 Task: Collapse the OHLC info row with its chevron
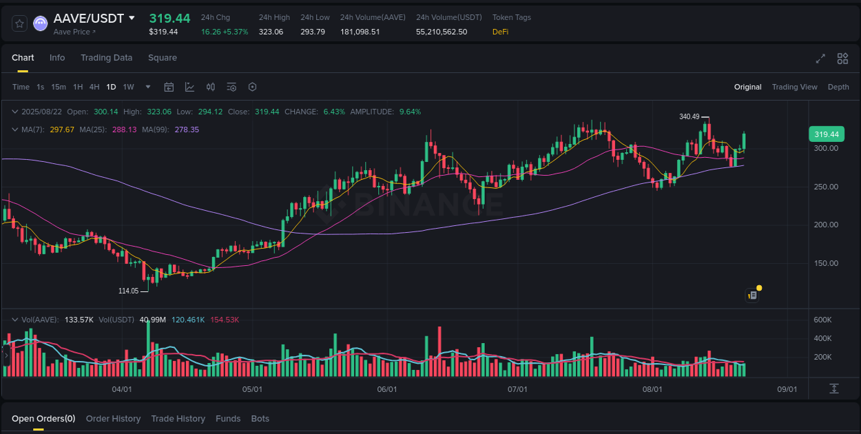point(15,111)
